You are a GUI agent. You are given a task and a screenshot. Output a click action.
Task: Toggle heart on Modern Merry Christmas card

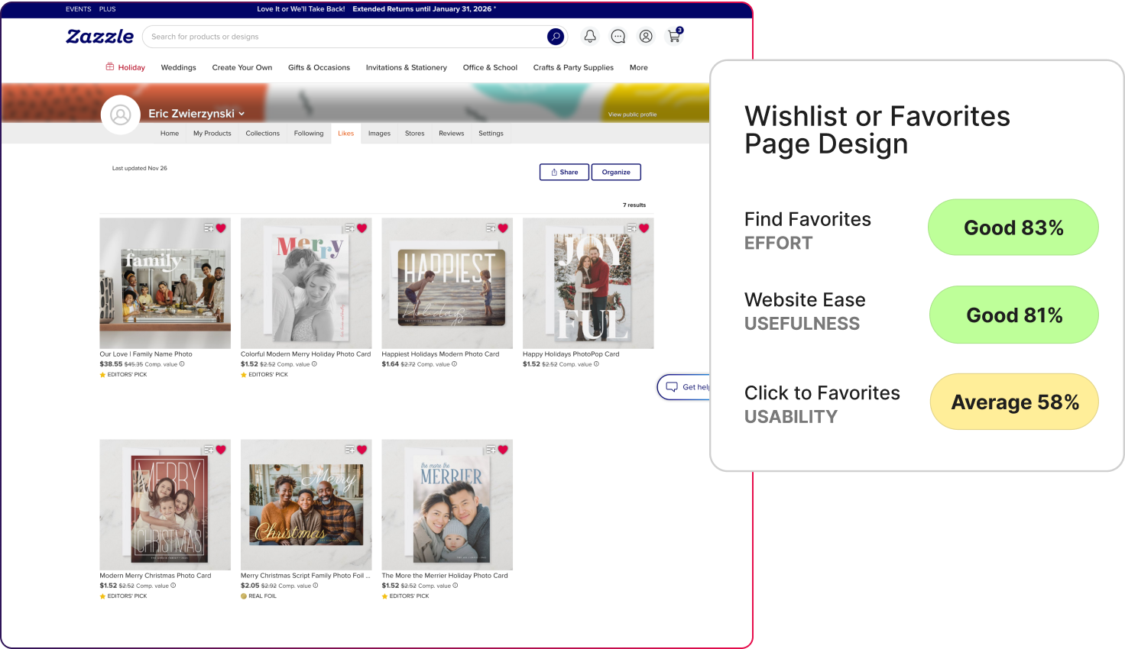pos(221,450)
